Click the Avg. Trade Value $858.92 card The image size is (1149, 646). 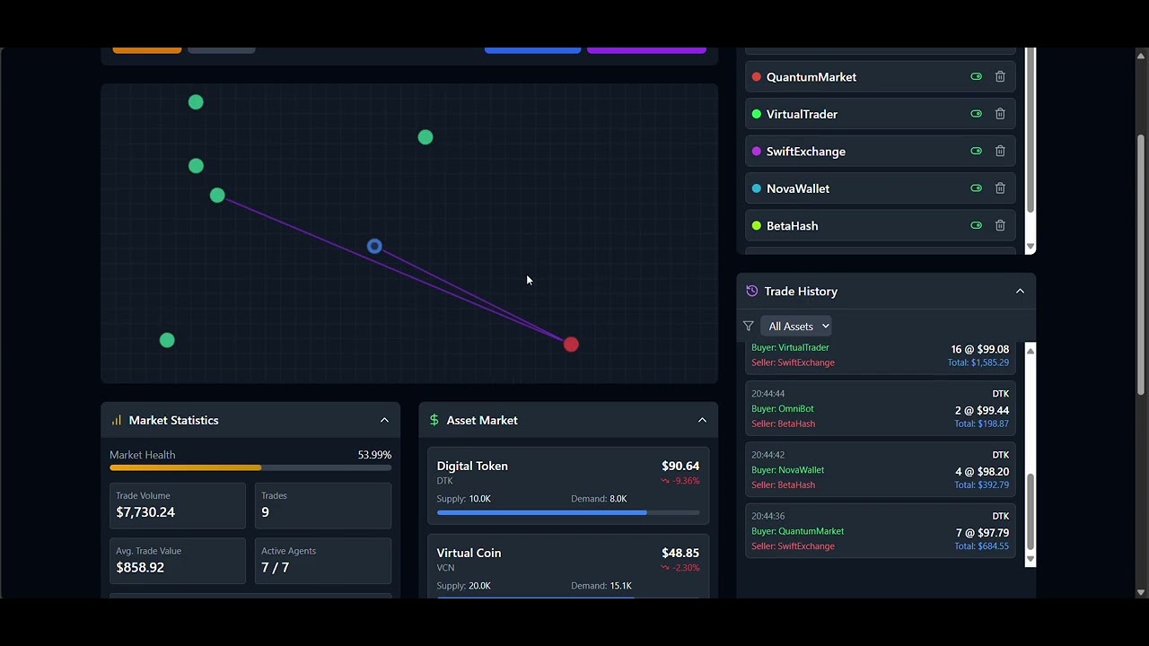[178, 561]
